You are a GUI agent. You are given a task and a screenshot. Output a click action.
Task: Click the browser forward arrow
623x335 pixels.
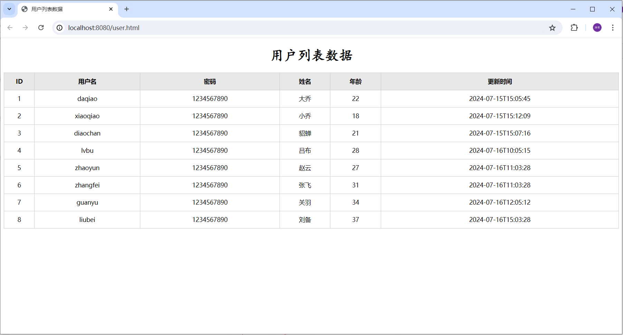25,28
